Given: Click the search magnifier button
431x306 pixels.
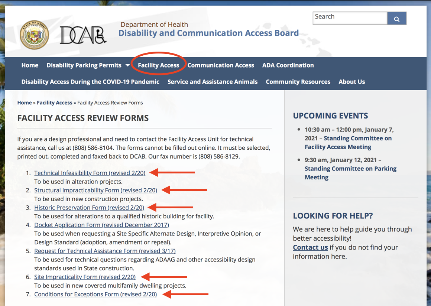Looking at the screenshot, I should click(396, 19).
